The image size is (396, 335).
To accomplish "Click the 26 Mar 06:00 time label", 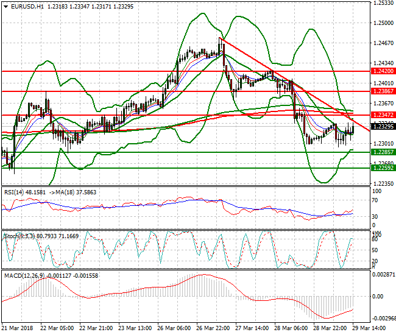I will tap(174, 328).
